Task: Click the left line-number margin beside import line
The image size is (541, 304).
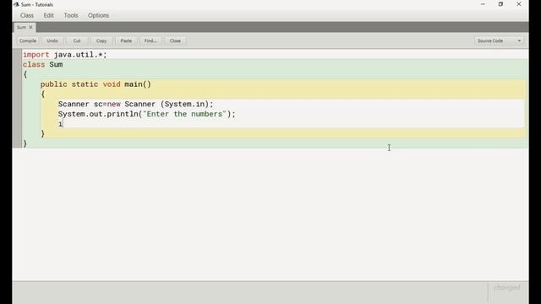Action: tap(17, 54)
